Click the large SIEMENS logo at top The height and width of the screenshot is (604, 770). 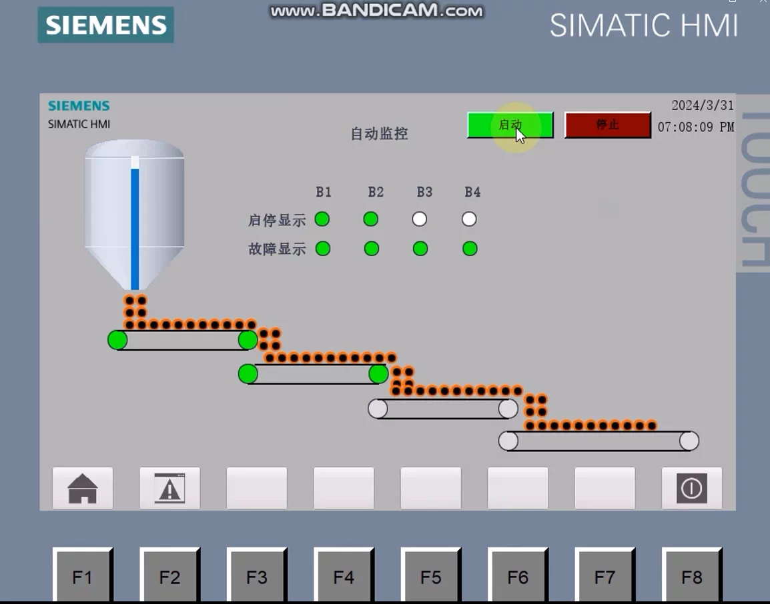click(x=106, y=25)
